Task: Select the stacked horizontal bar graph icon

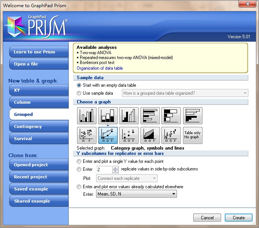Action: 171,116
